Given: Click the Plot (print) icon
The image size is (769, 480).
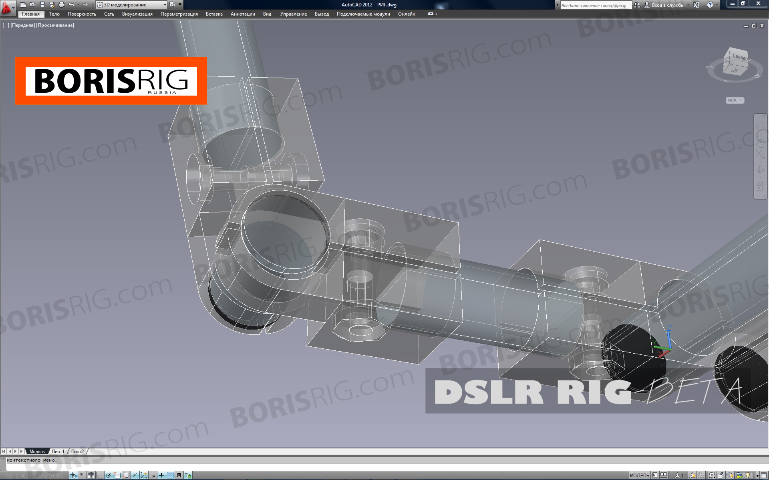Looking at the screenshot, I should tap(61, 5).
